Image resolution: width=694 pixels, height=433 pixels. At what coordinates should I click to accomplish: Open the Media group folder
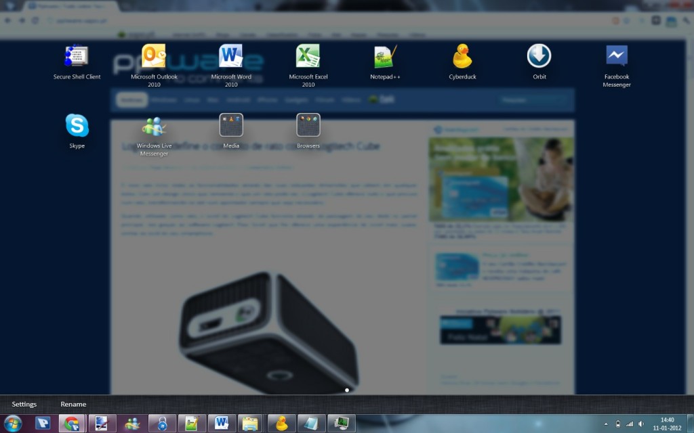pos(231,125)
